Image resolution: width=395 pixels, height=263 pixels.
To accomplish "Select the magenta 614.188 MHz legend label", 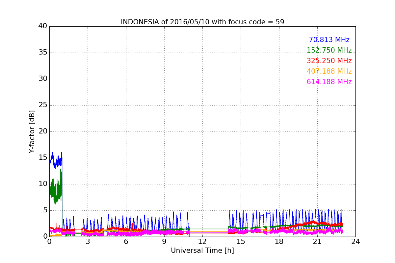I will click(x=329, y=82).
